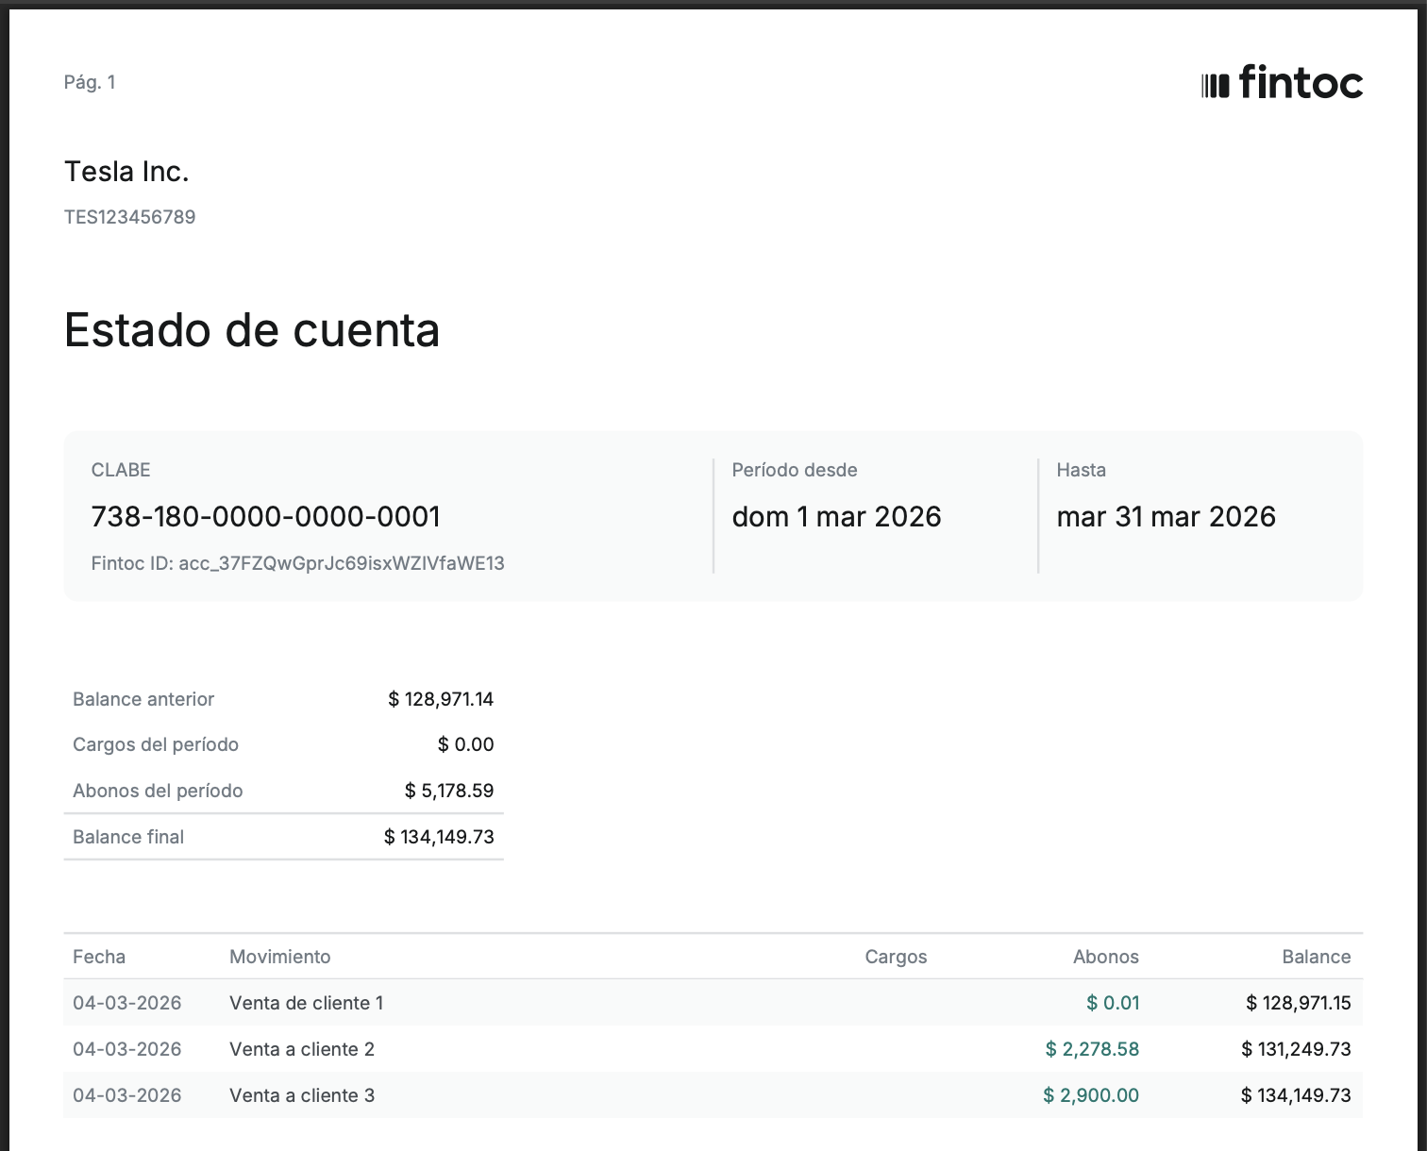Screen dimensions: 1427x1151
Task: Select 'Venta de cliente 1' movement
Action: pyautogui.click(x=307, y=1003)
